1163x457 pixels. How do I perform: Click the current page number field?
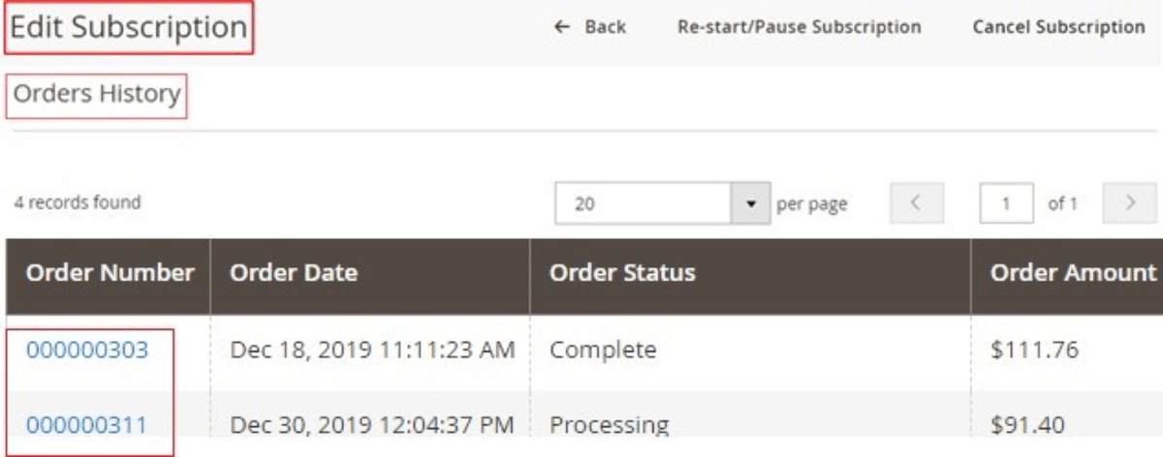(1006, 204)
